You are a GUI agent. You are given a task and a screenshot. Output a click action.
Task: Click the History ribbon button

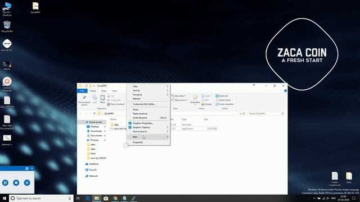click(x=206, y=104)
